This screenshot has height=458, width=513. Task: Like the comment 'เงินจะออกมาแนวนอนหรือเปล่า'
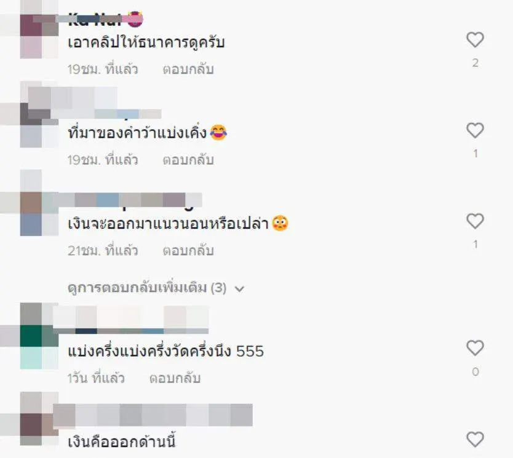[475, 221]
